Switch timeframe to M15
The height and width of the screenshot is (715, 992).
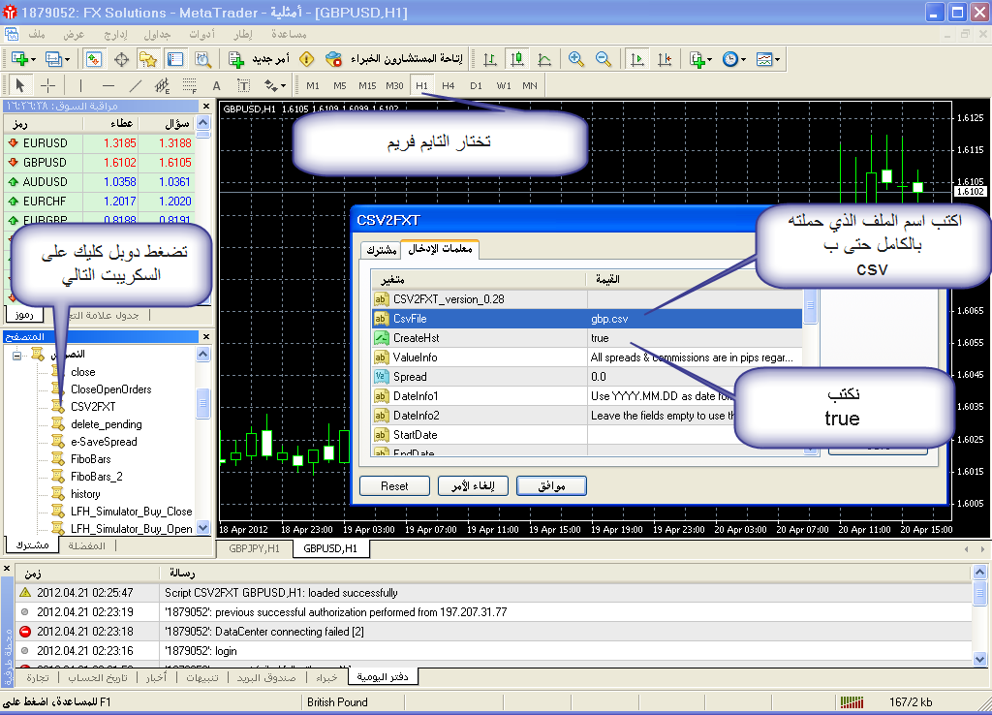click(x=367, y=85)
